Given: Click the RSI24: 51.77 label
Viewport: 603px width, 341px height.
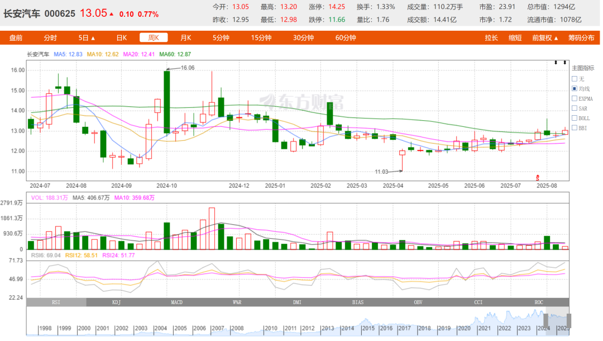Looking at the screenshot, I should 118,255.
